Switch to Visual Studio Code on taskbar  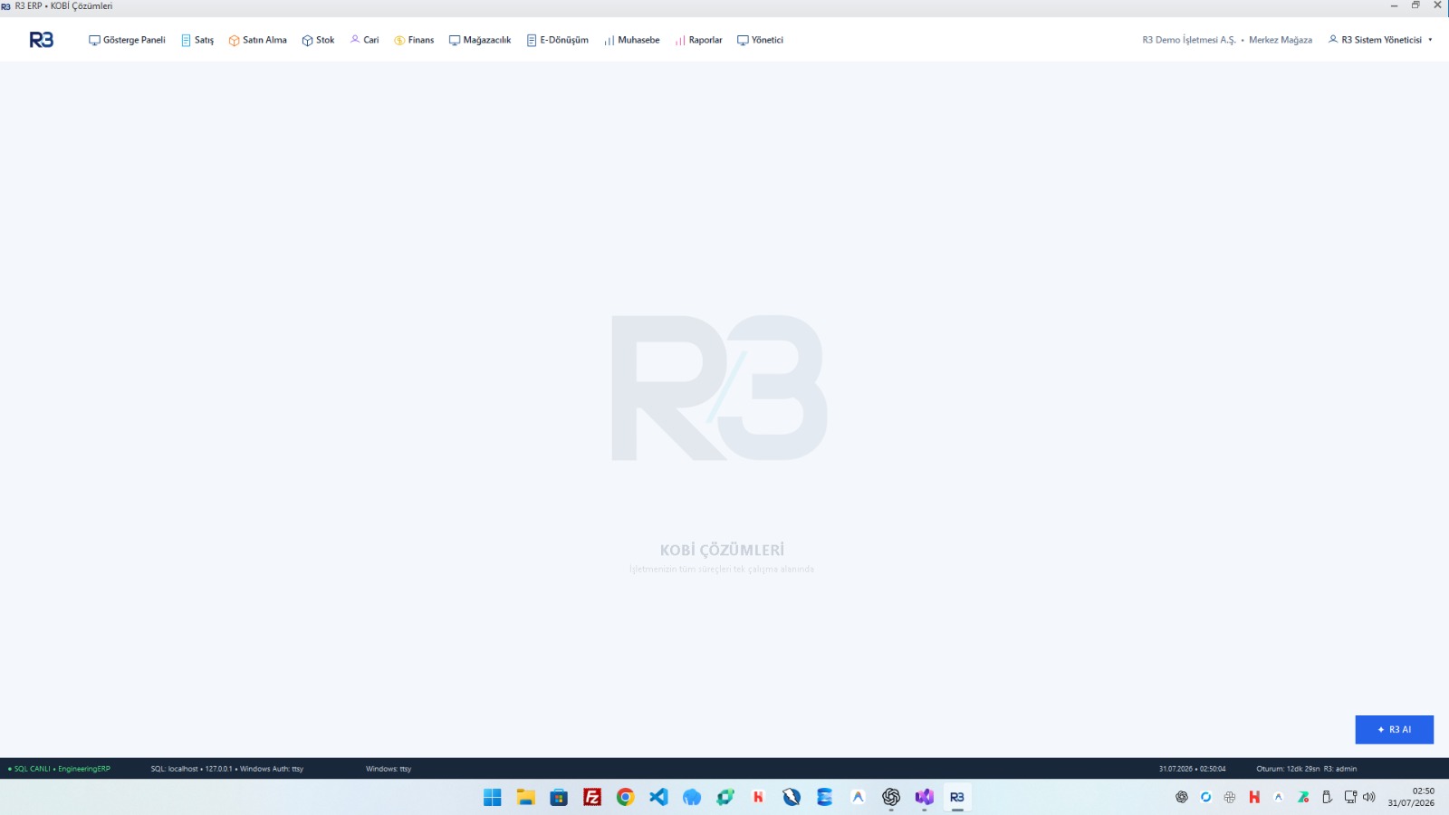[658, 797]
